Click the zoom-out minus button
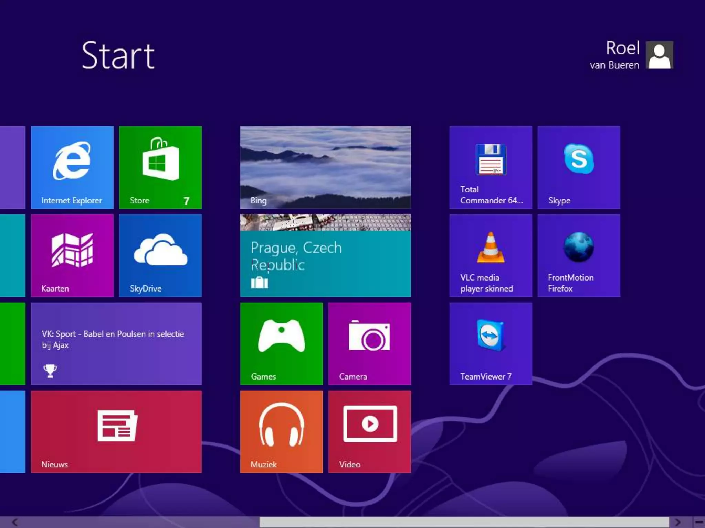This screenshot has width=705, height=528. (x=699, y=522)
